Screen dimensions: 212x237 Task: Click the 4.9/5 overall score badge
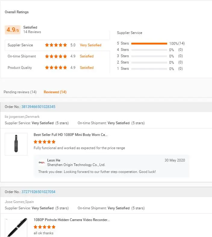tap(13, 30)
